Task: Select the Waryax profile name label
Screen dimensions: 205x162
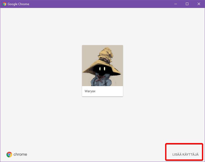Action: coord(90,91)
